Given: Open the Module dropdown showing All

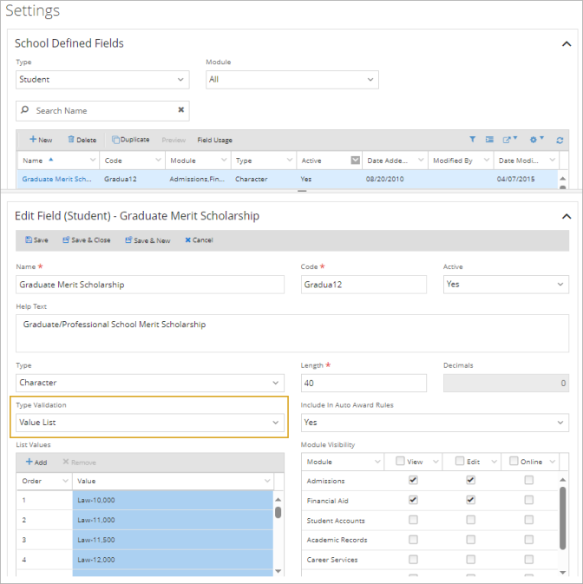Looking at the screenshot, I should point(292,80).
